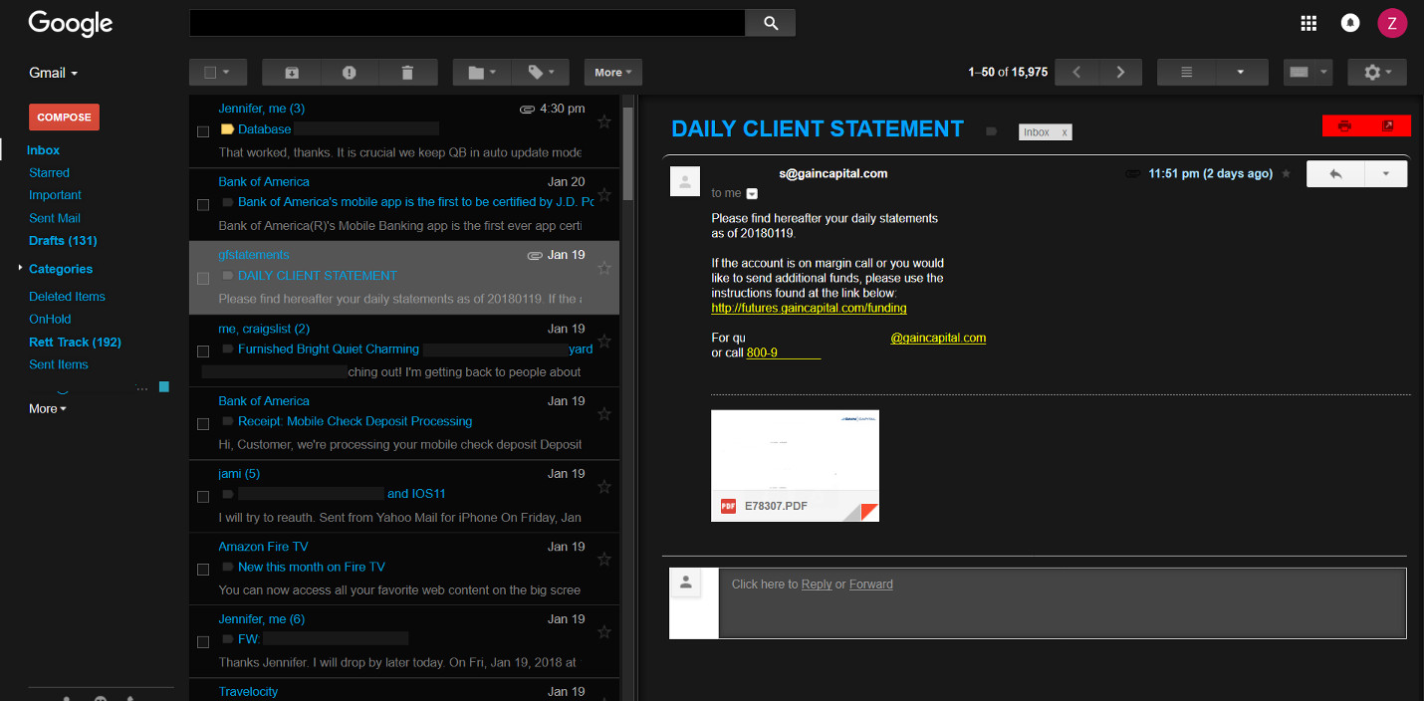
Task: Tick checkbox for craigslist Furnished Bright email
Action: pyautogui.click(x=203, y=350)
